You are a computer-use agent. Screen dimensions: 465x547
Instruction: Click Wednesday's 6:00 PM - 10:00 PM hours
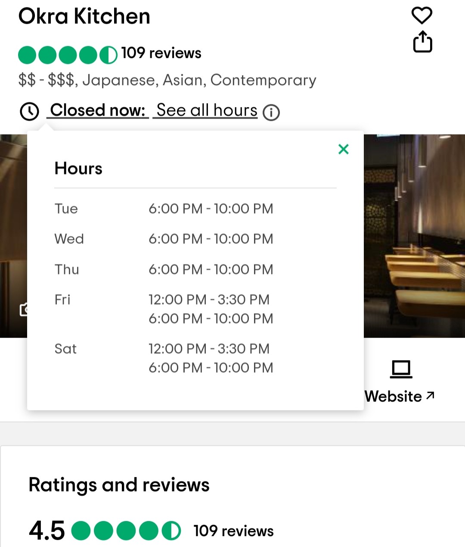coord(211,239)
